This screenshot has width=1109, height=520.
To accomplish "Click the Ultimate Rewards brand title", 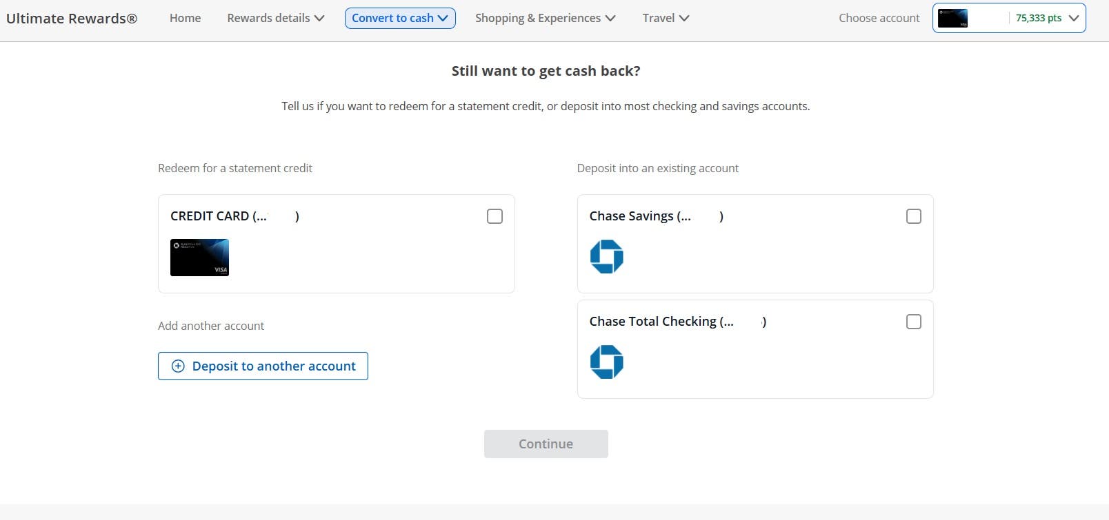I will pos(72,19).
